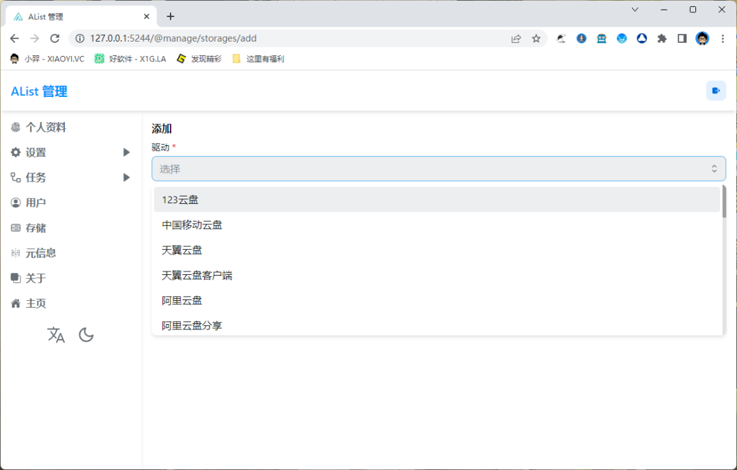Click the AList 管理 title link
The image size is (737, 470).
(39, 91)
